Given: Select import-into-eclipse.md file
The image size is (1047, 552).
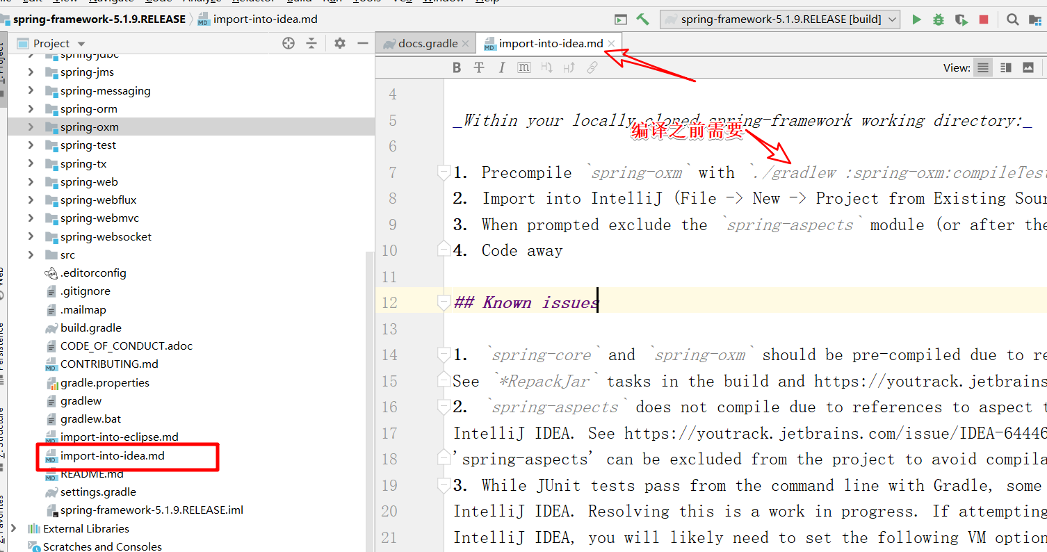Looking at the screenshot, I should pyautogui.click(x=119, y=437).
